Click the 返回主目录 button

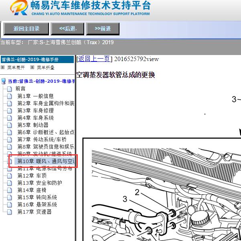point(26,29)
